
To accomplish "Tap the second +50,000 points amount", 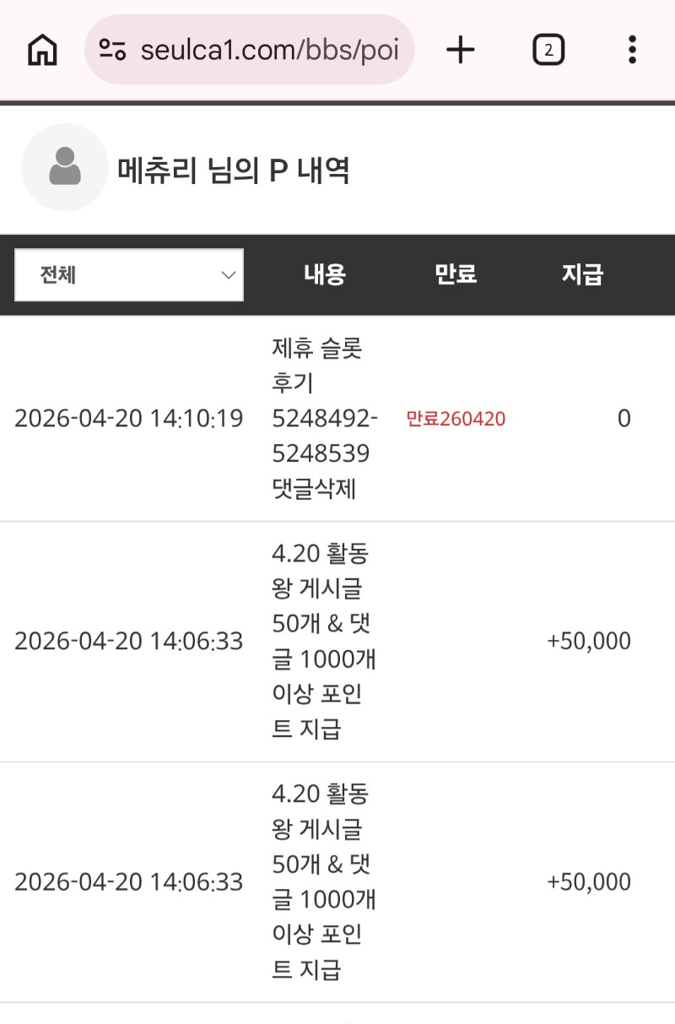I will click(589, 882).
